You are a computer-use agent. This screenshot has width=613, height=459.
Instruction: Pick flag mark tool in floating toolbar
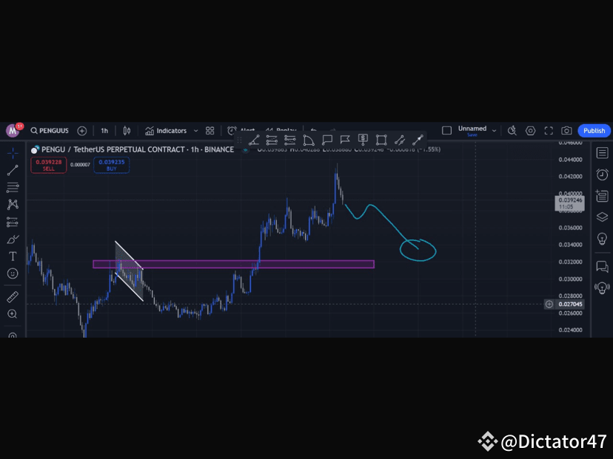pyautogui.click(x=345, y=140)
